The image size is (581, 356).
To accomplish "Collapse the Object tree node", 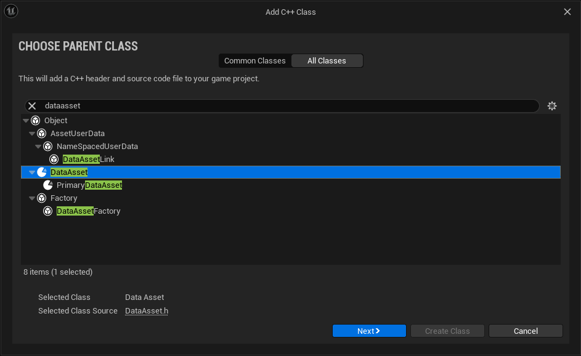I will [x=26, y=120].
